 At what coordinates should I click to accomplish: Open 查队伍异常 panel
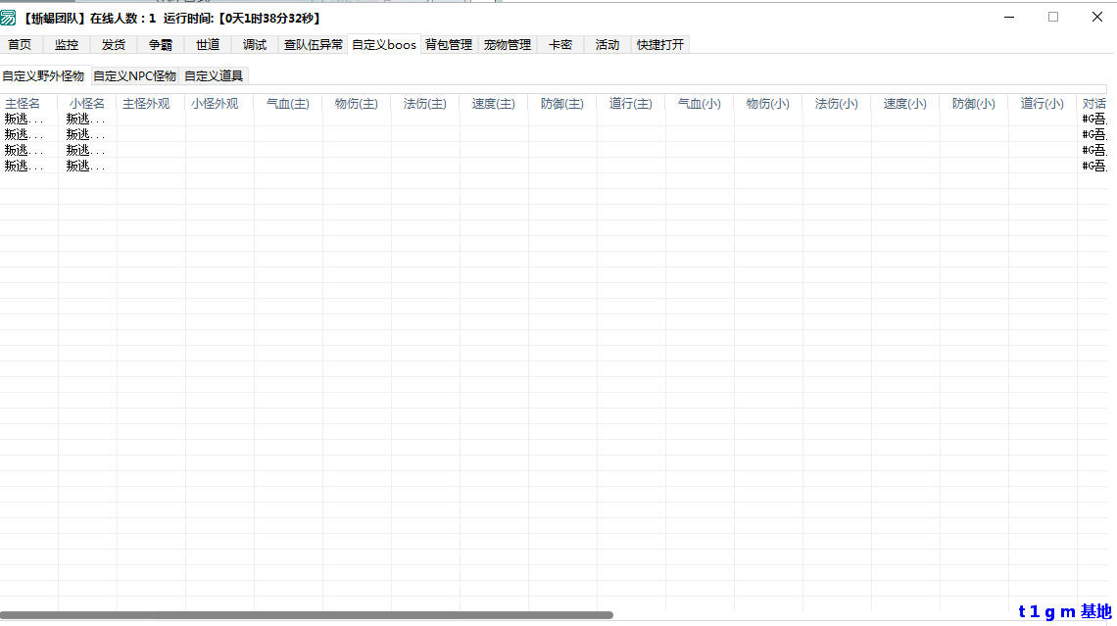pos(312,44)
